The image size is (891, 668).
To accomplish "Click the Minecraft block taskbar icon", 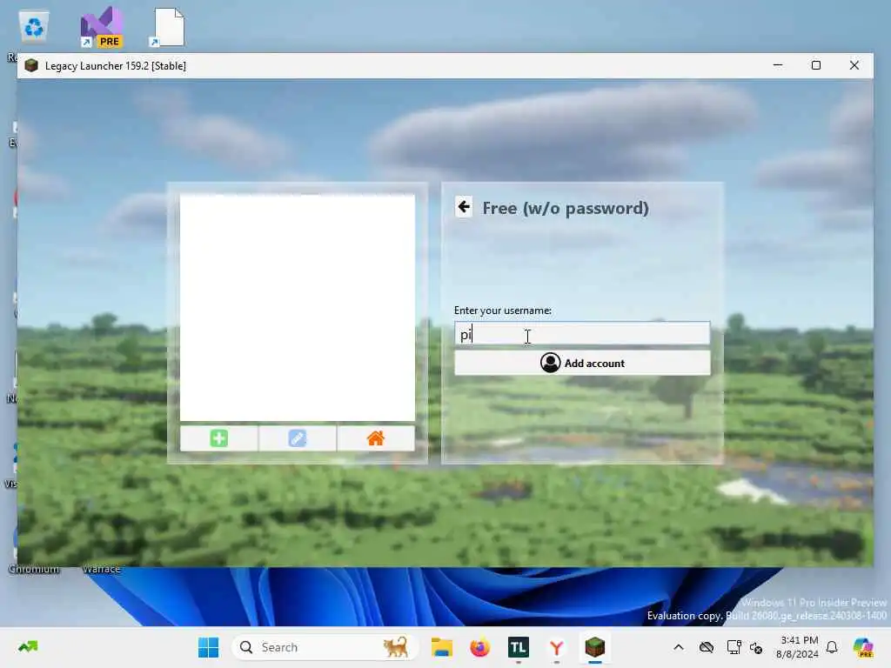I will (595, 647).
